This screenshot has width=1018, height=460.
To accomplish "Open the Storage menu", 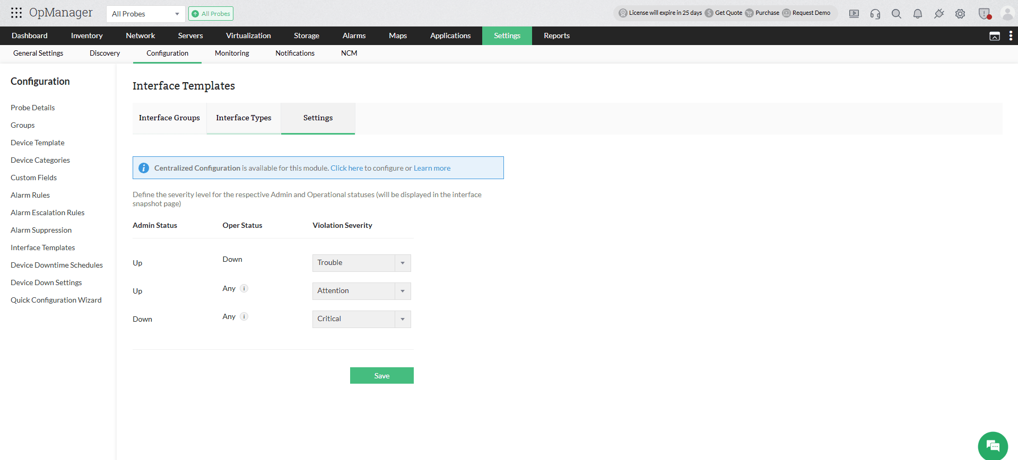I will (x=307, y=36).
